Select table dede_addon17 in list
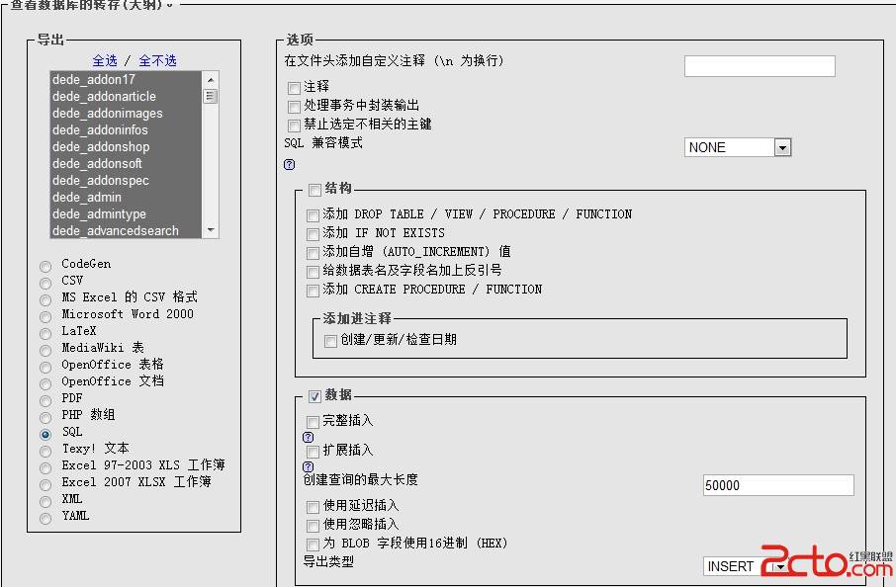Image resolution: width=896 pixels, height=587 pixels. pos(126,79)
